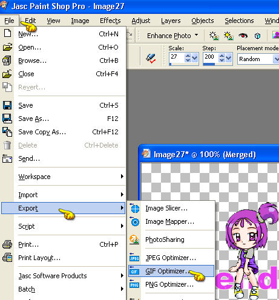This screenshot has height=300, width=279.
Task: Click the Scale input field
Action: [177, 57]
